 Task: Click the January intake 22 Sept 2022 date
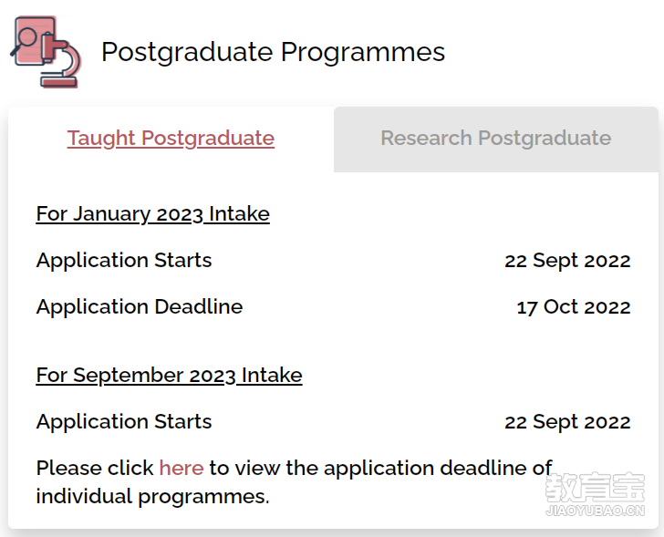point(567,261)
